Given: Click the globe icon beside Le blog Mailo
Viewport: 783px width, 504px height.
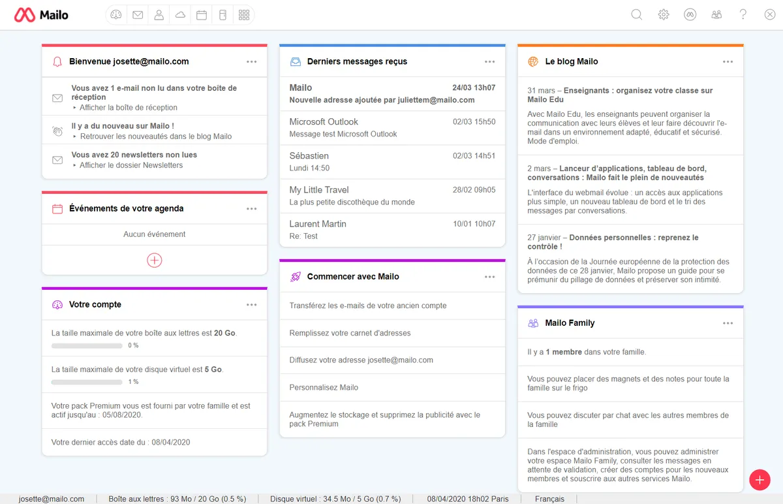Looking at the screenshot, I should tap(533, 61).
